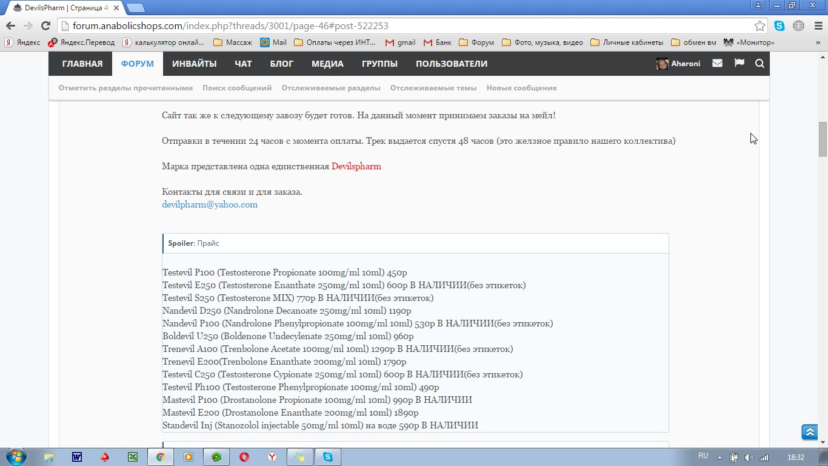Open the Поиск сообщений link

237,88
